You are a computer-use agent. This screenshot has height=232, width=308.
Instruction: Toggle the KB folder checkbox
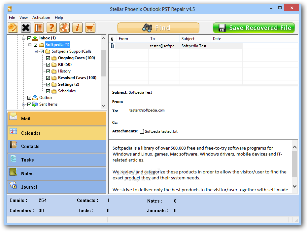[x=48, y=65]
